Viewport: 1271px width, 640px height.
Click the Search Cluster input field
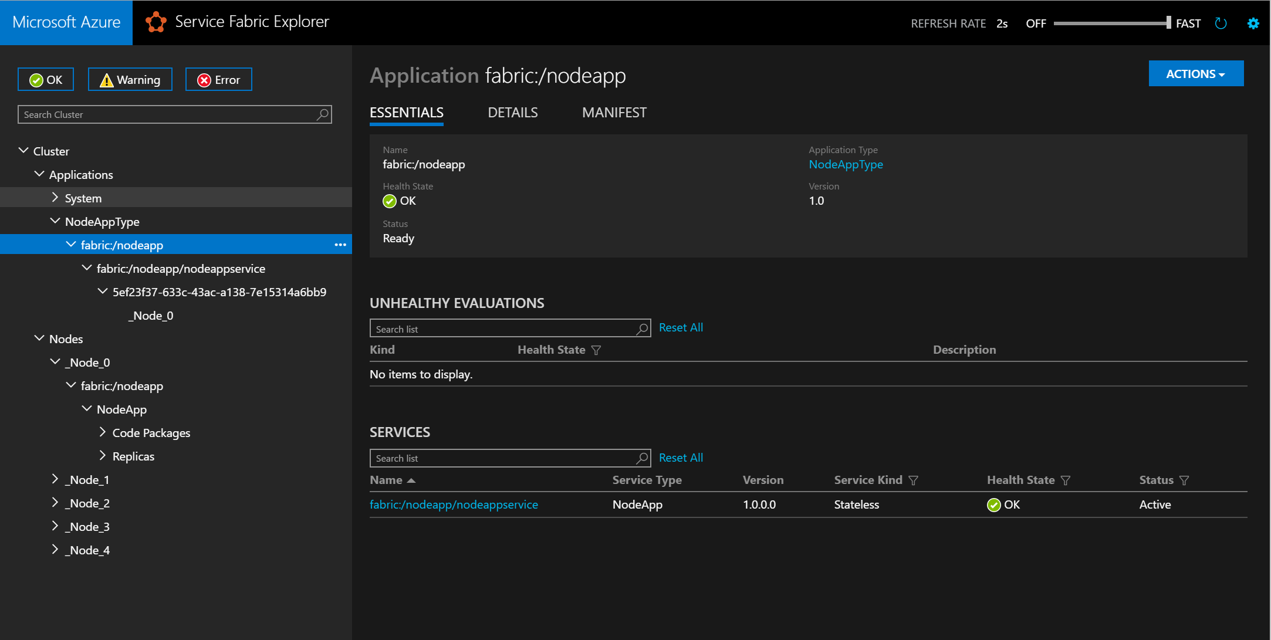coord(174,114)
